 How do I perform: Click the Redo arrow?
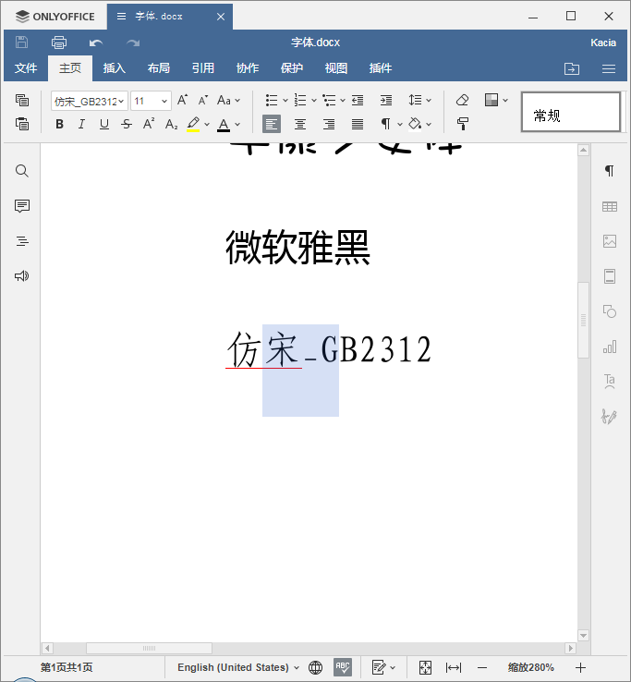point(133,43)
